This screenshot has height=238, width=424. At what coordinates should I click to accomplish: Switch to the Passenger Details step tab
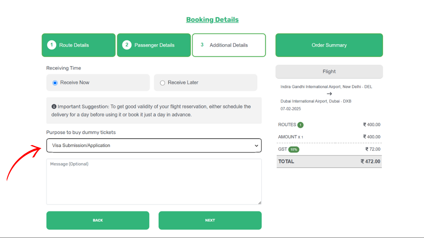pyautogui.click(x=154, y=45)
